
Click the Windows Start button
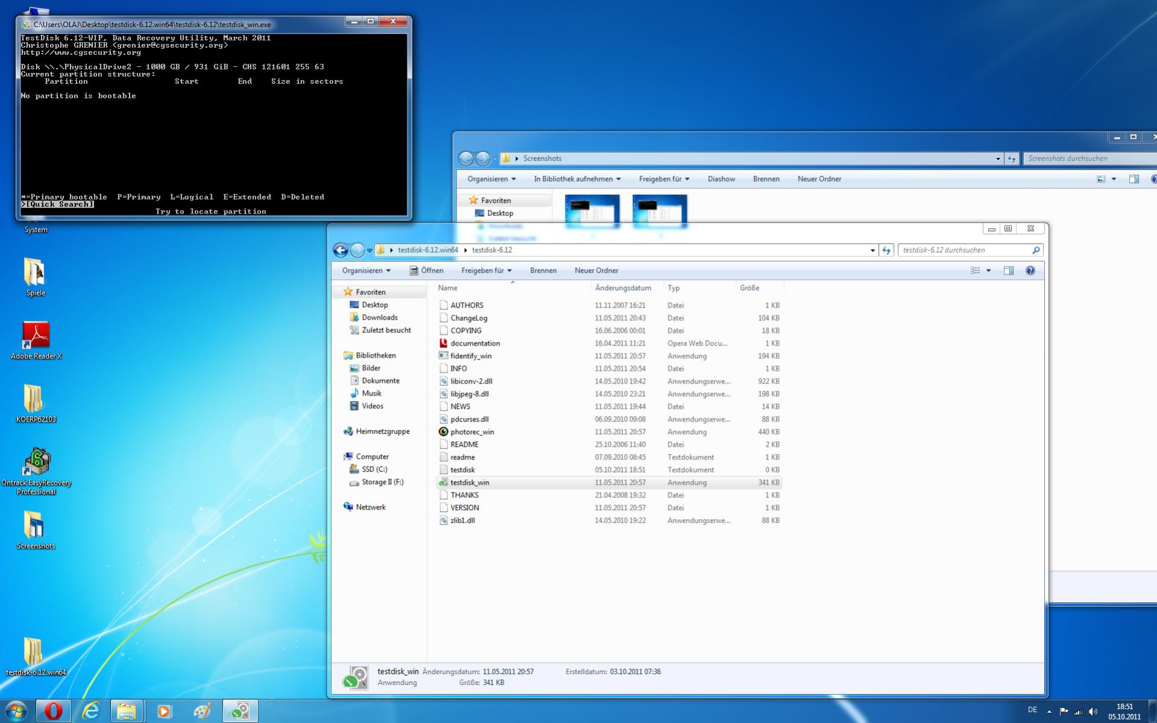[16, 712]
